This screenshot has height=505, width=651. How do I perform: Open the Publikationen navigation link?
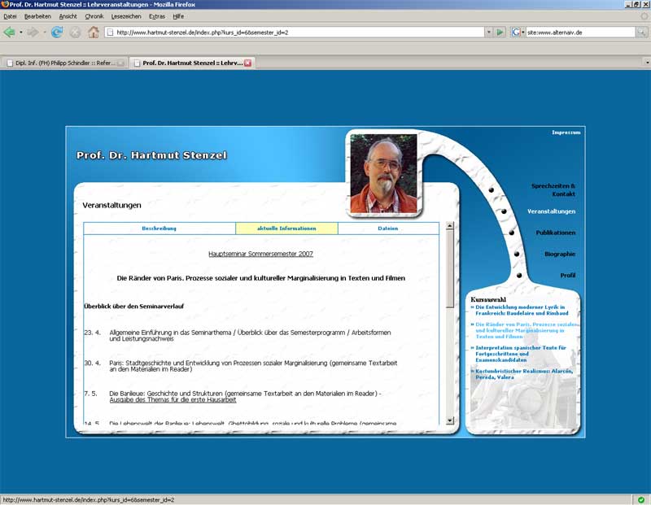(555, 233)
